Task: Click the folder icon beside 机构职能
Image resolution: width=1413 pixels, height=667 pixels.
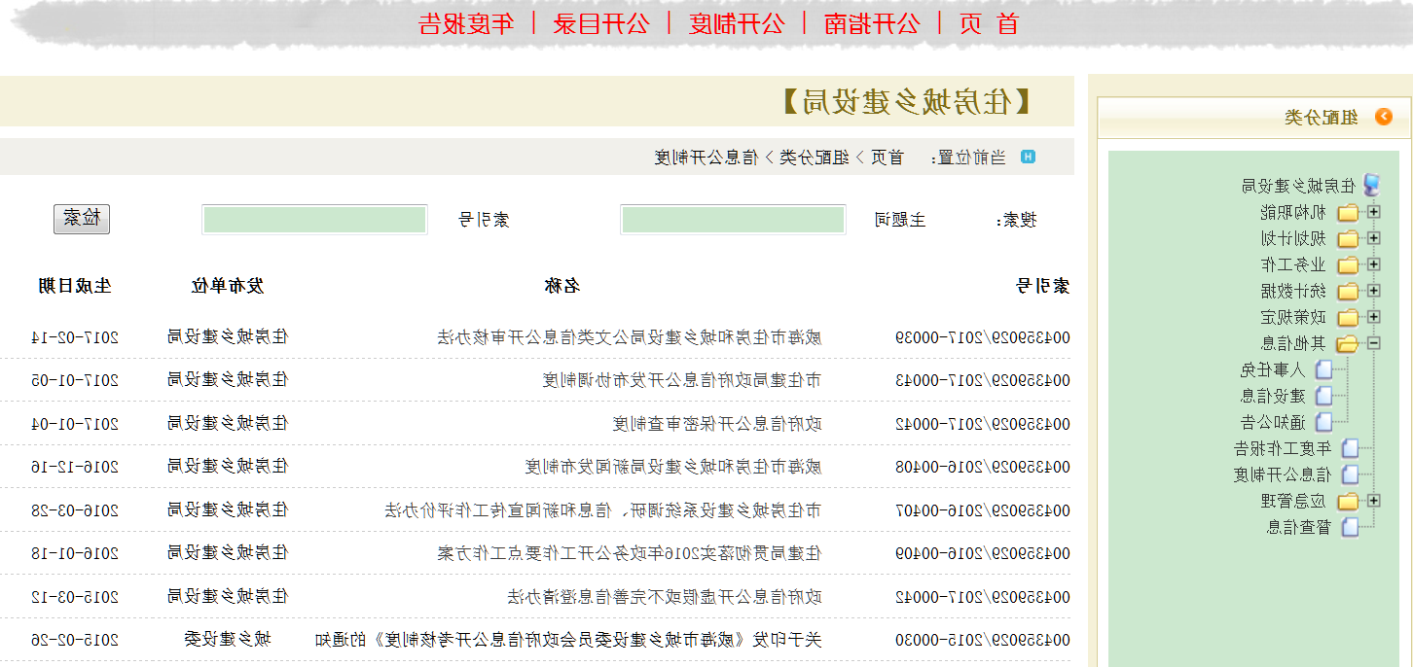Action: (1348, 212)
